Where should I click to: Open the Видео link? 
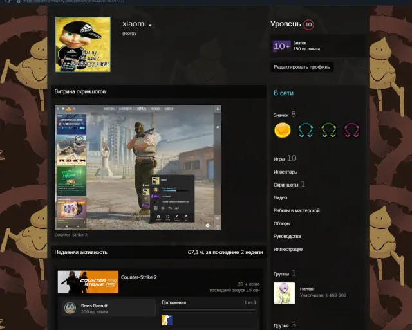click(x=280, y=197)
